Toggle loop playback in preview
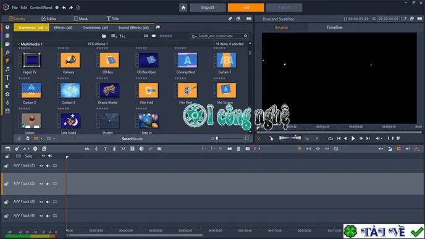The image size is (425, 239). (x=330, y=138)
